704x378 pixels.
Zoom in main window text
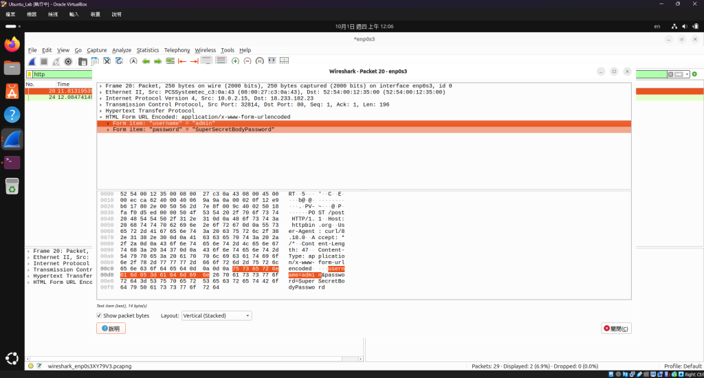click(x=235, y=61)
